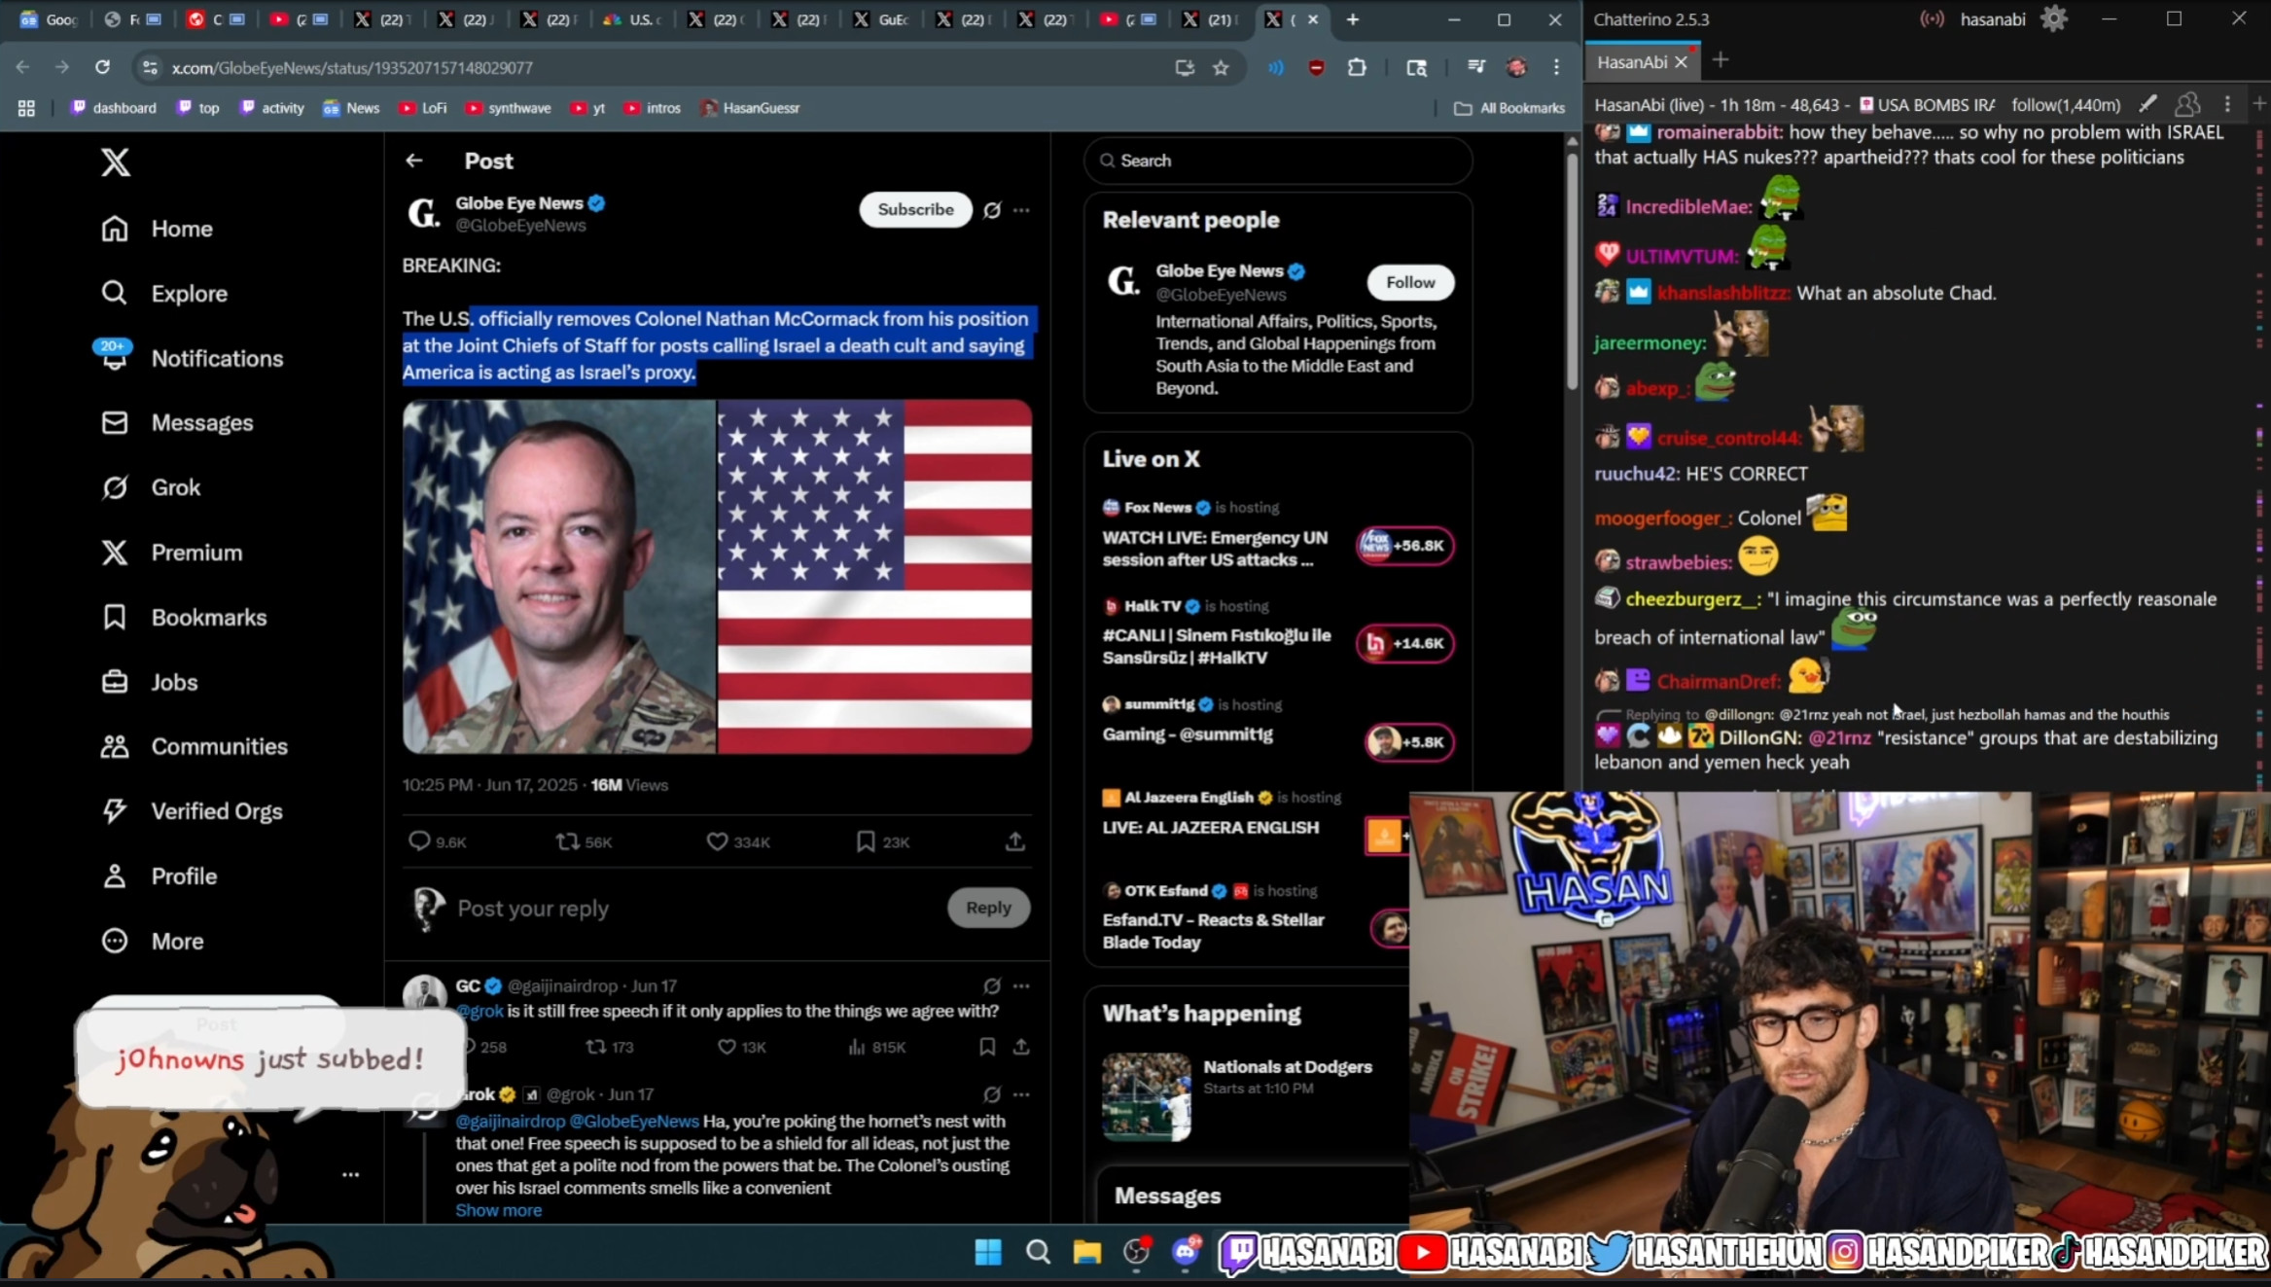Click the Grok icon next to Subscribe

[992, 210]
